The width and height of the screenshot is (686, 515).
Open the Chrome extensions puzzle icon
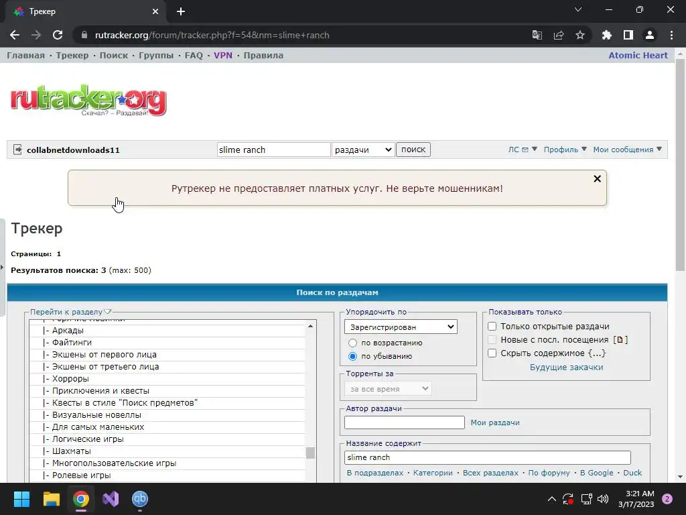[x=606, y=35]
